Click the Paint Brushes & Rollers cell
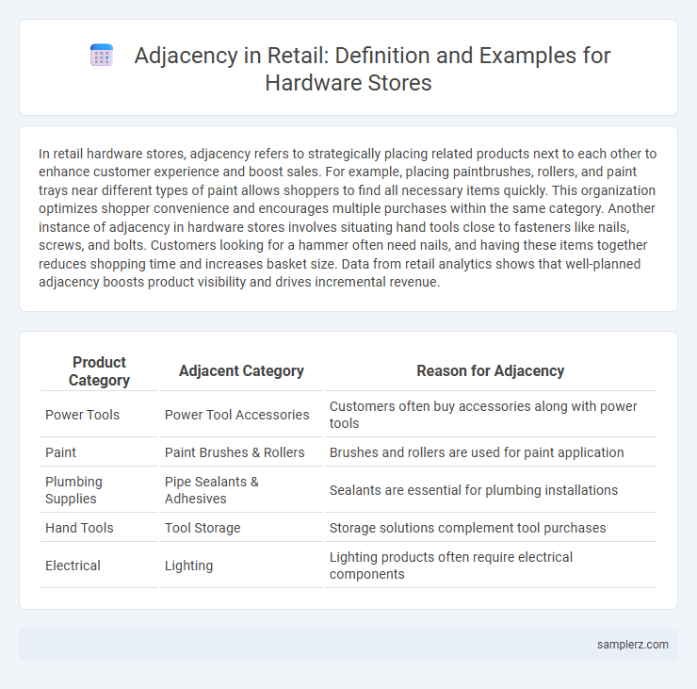The height and width of the screenshot is (689, 697). [x=241, y=451]
